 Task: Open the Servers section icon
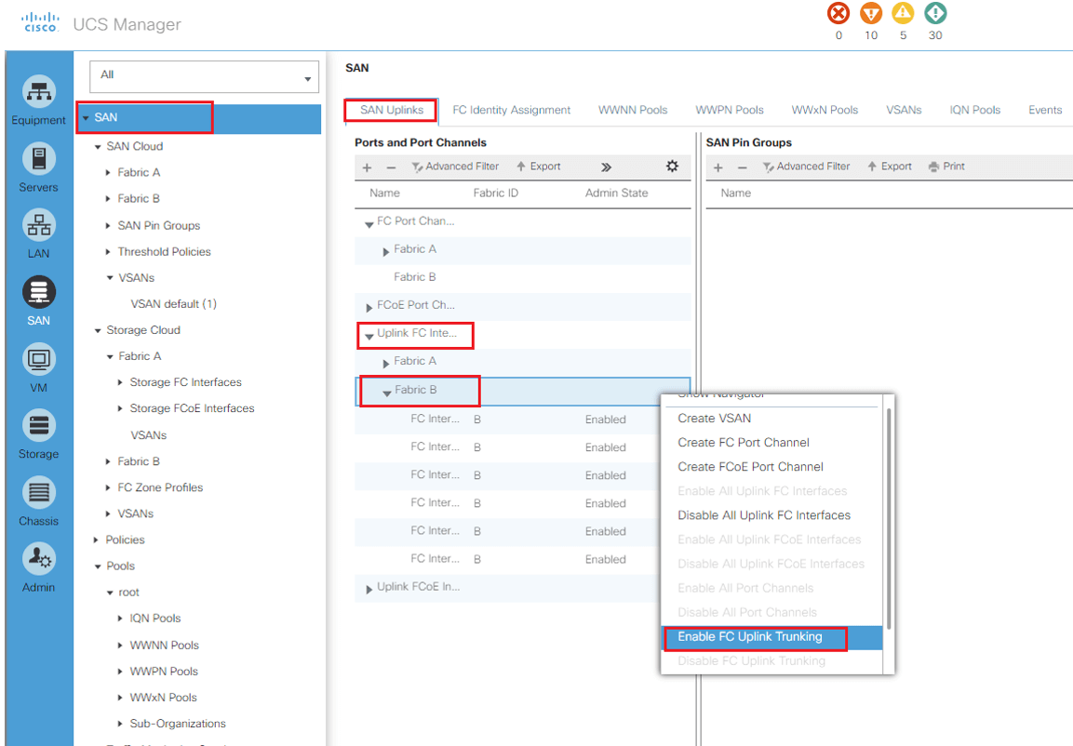click(39, 159)
